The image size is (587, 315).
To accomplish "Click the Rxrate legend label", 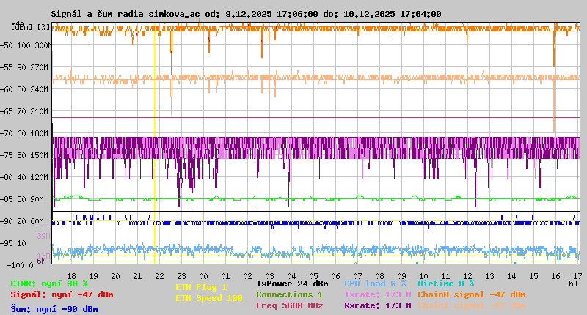I will [x=377, y=305].
